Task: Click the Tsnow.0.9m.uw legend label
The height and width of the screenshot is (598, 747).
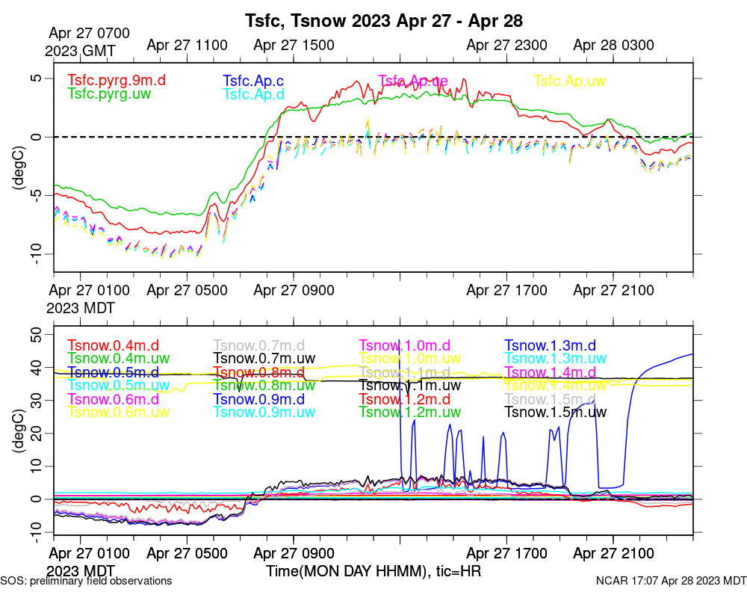Action: coord(264,412)
